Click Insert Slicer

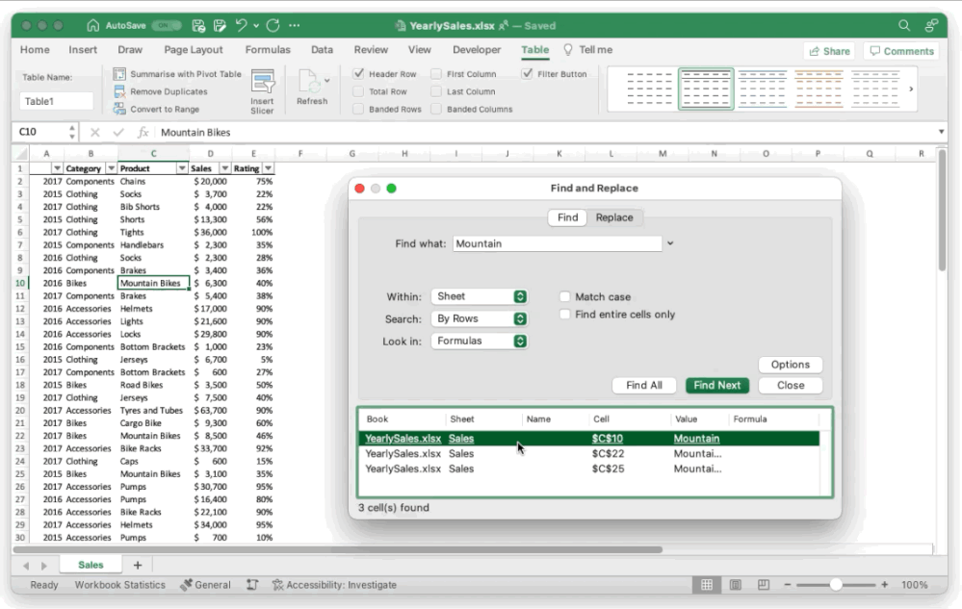tap(262, 92)
